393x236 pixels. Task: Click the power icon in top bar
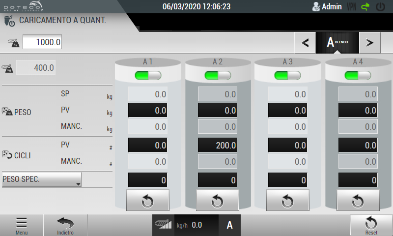click(x=380, y=7)
